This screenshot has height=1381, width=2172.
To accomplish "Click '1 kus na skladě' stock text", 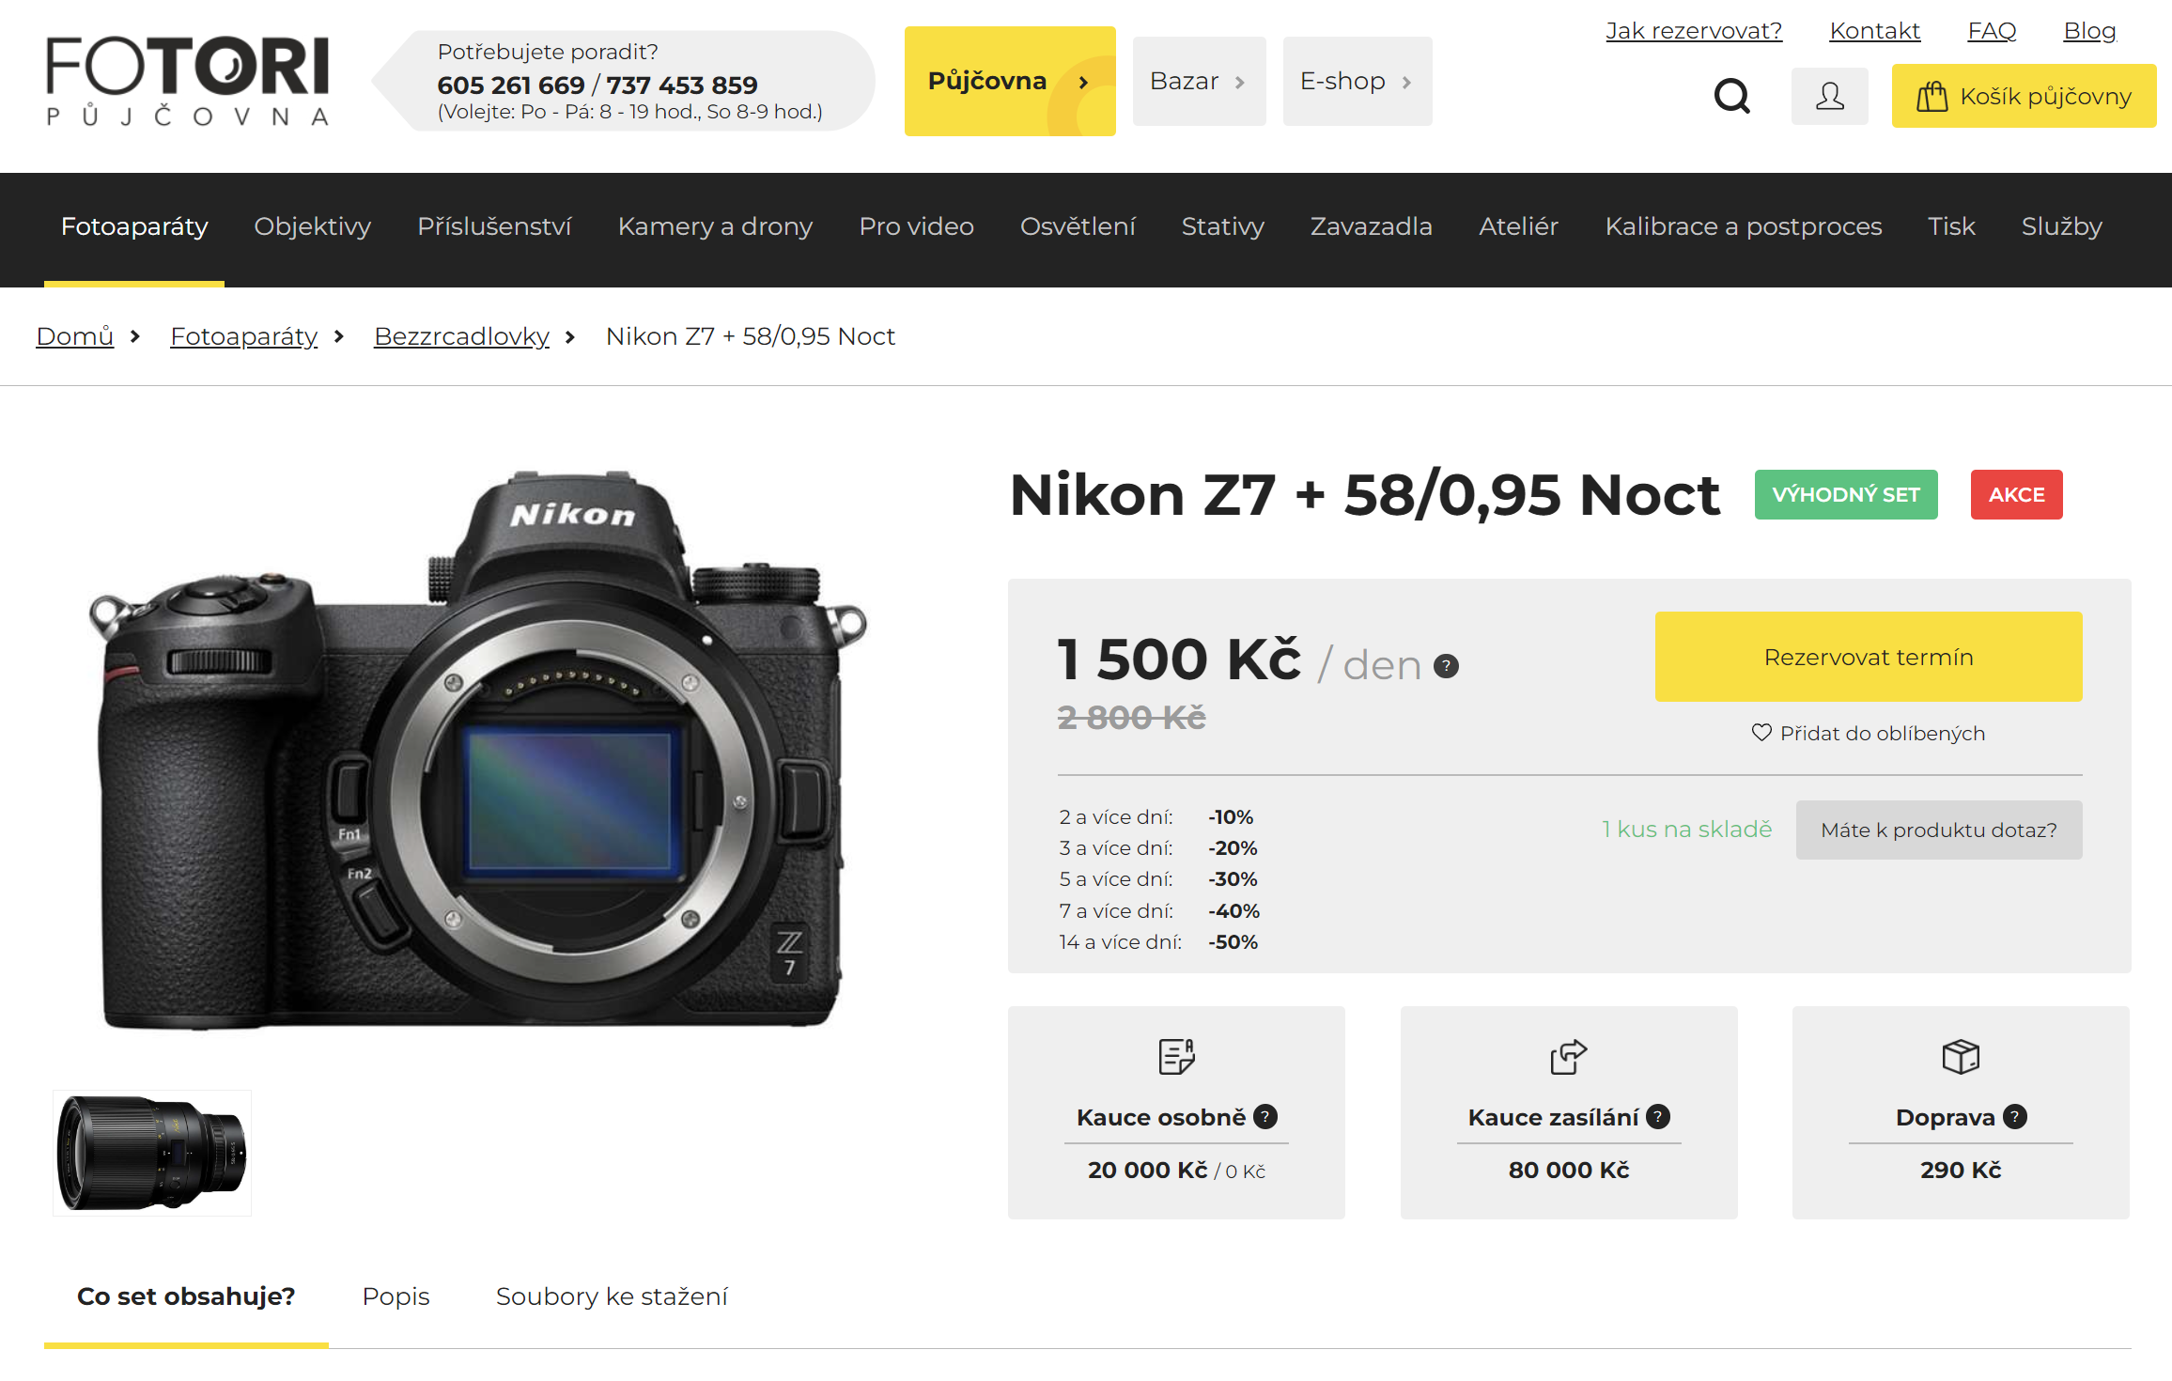I will pyautogui.click(x=1687, y=830).
